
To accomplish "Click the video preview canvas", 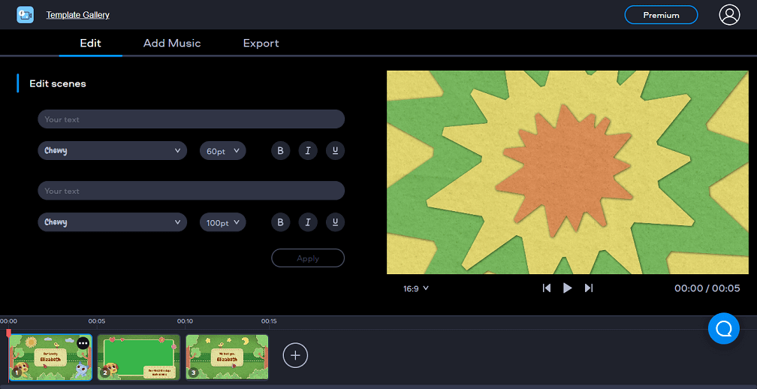I will (567, 172).
